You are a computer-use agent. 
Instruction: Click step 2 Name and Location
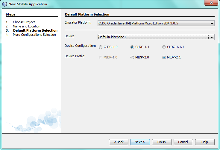[x=27, y=26]
